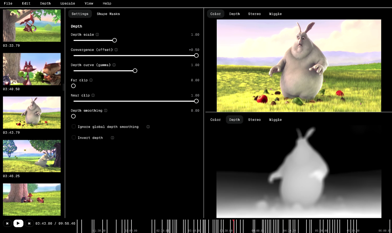Click the scene list scrollbar

click(x=63, y=87)
